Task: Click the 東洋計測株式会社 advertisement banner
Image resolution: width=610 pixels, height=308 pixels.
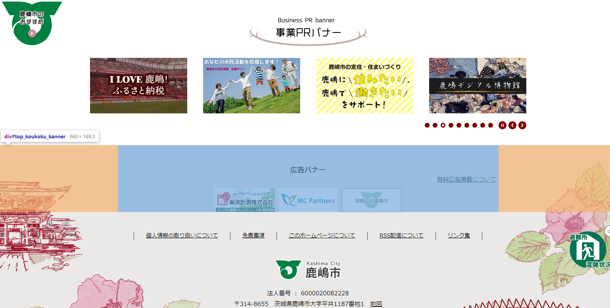Action: click(x=245, y=200)
